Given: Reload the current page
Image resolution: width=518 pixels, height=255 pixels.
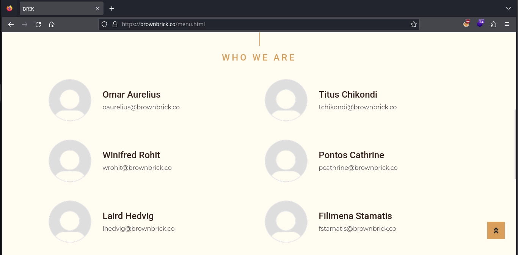Looking at the screenshot, I should pos(38,24).
